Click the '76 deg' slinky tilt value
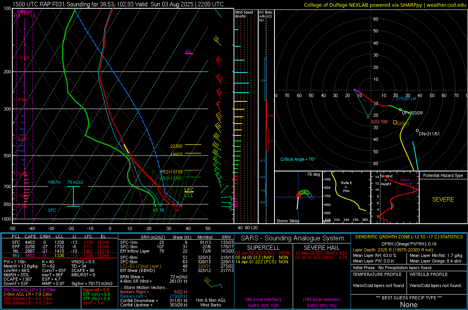Screen dimensions: 468x310 click(313, 174)
